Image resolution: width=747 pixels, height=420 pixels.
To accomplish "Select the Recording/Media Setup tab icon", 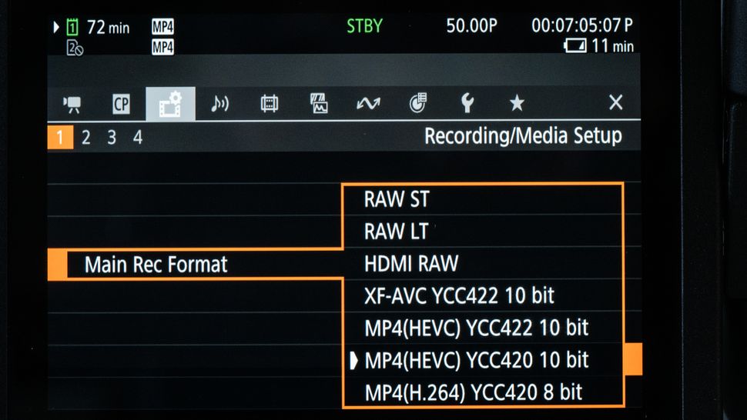I will 170,104.
